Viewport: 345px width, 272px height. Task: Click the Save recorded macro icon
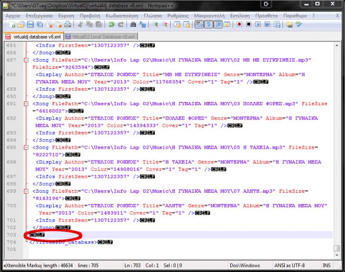click(277, 24)
